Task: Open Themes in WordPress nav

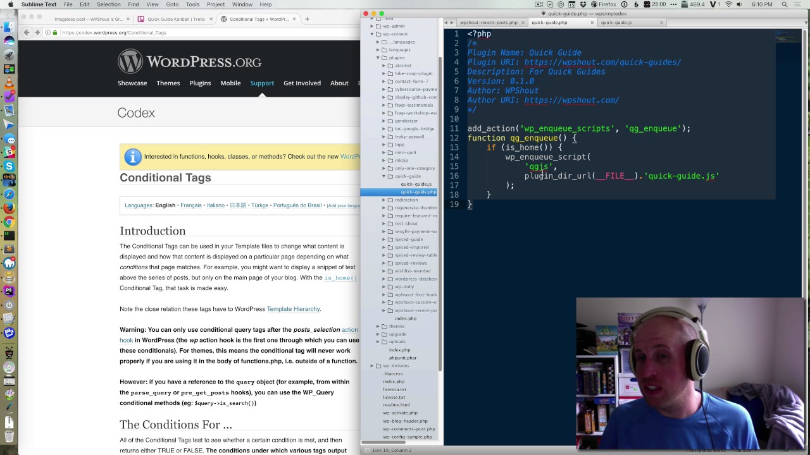Action: pyautogui.click(x=168, y=83)
